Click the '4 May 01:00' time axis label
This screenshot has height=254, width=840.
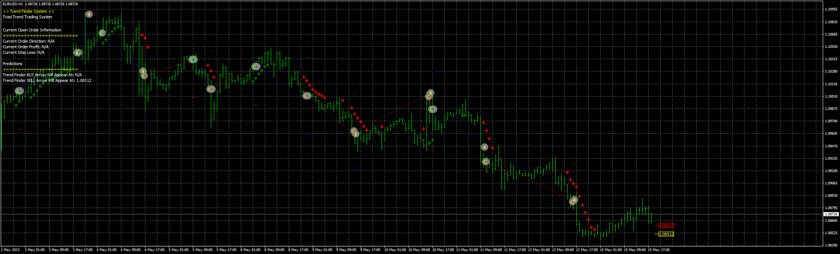(x=107, y=250)
